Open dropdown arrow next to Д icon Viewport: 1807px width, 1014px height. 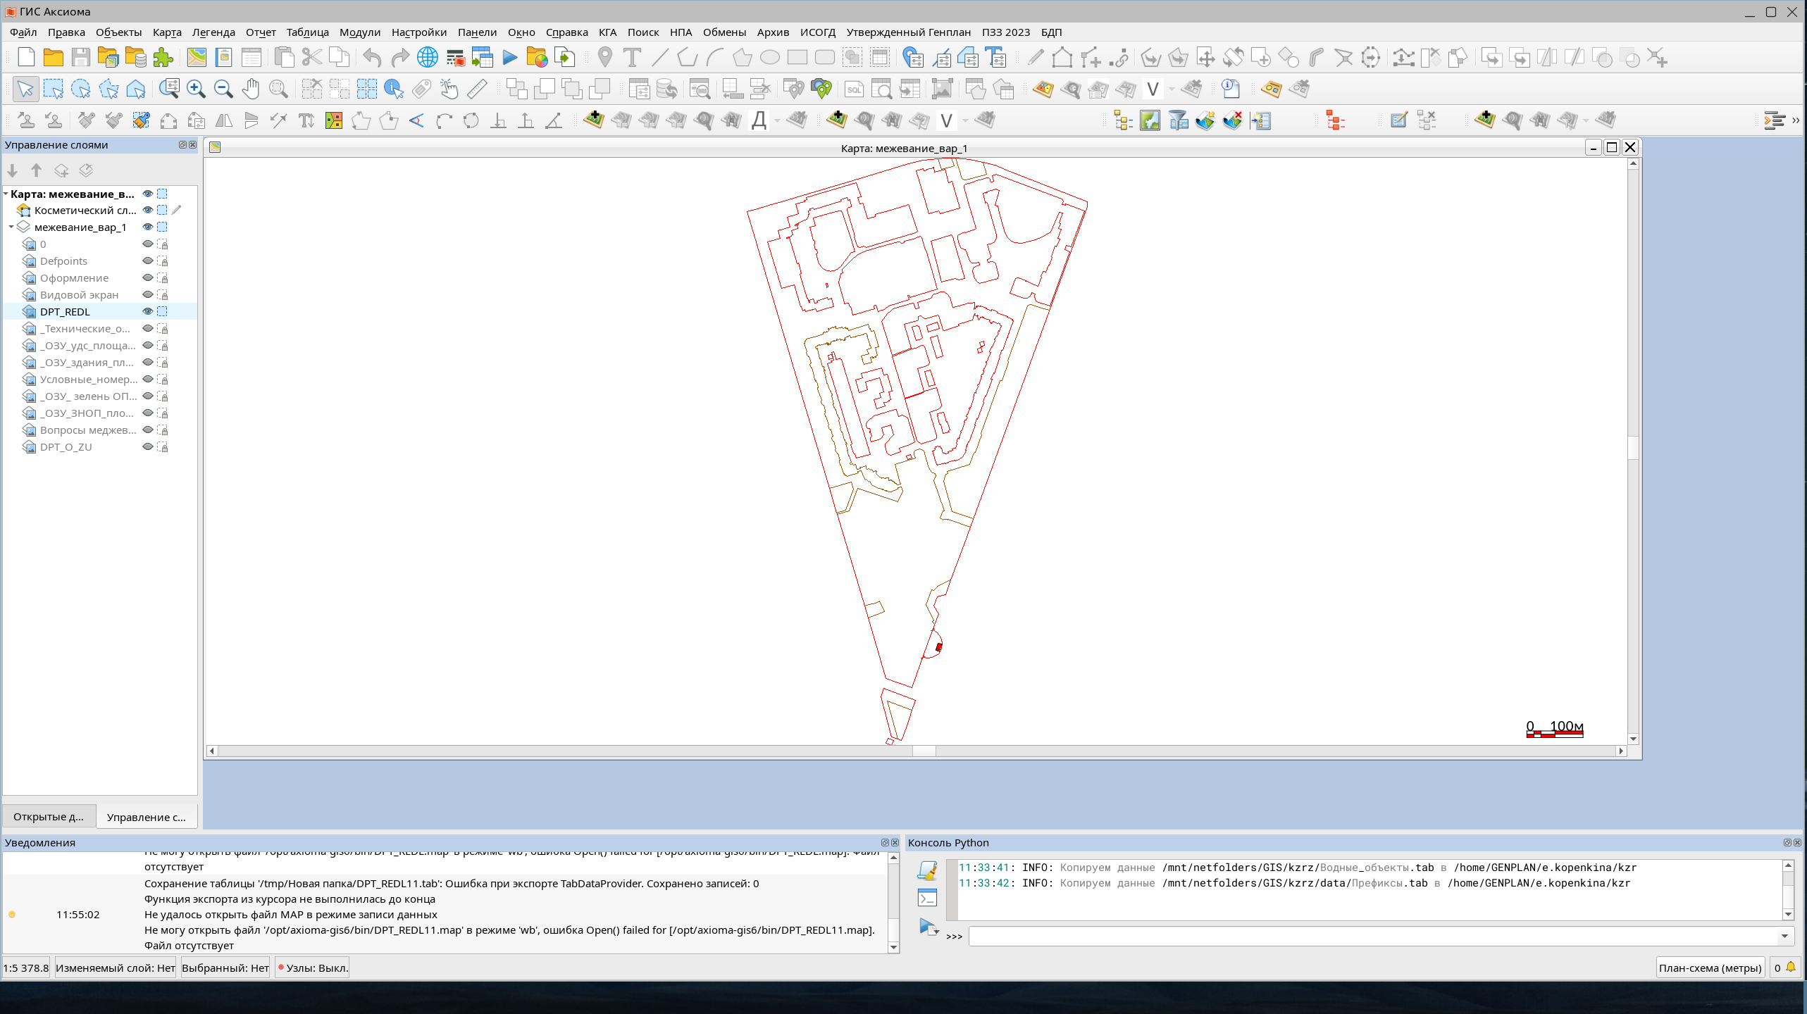(x=777, y=121)
